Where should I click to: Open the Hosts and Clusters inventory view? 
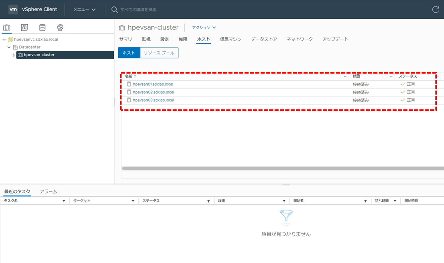click(x=7, y=27)
